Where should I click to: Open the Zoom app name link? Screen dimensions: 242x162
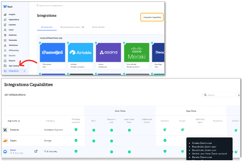click(x=13, y=150)
